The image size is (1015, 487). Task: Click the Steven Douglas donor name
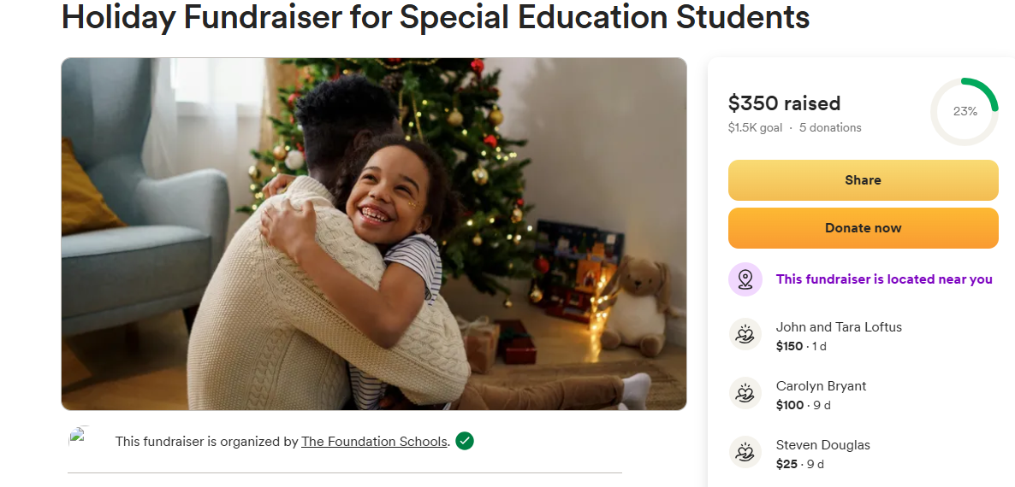pos(822,445)
